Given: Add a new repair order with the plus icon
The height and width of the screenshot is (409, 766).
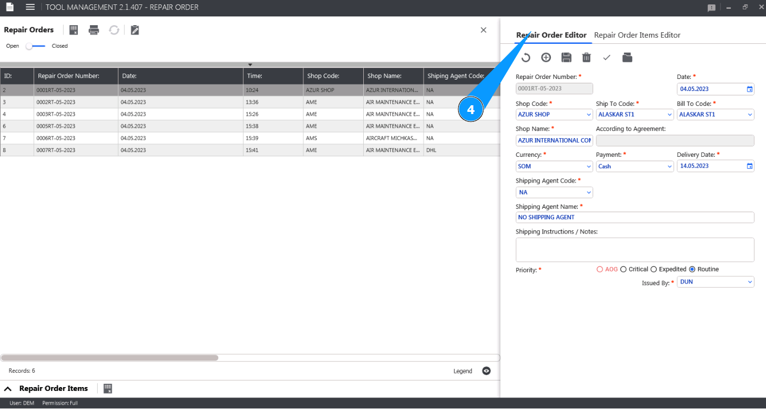Looking at the screenshot, I should click(x=546, y=58).
